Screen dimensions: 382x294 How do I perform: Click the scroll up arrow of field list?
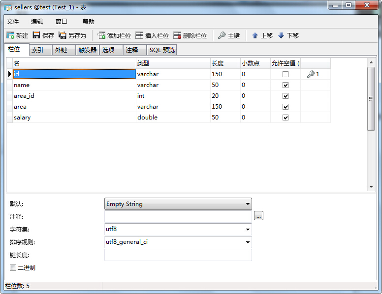371,62
